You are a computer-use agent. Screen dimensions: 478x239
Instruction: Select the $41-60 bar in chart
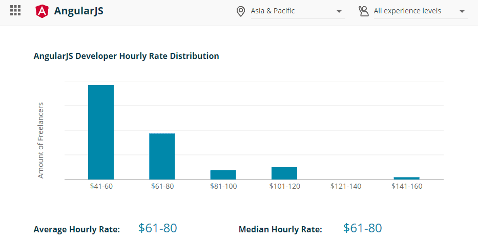[x=101, y=132]
